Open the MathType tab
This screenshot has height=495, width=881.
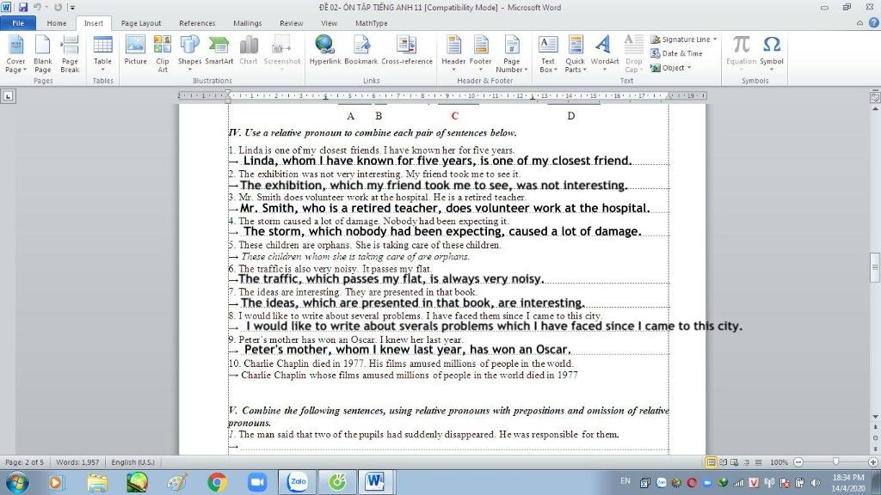(372, 23)
